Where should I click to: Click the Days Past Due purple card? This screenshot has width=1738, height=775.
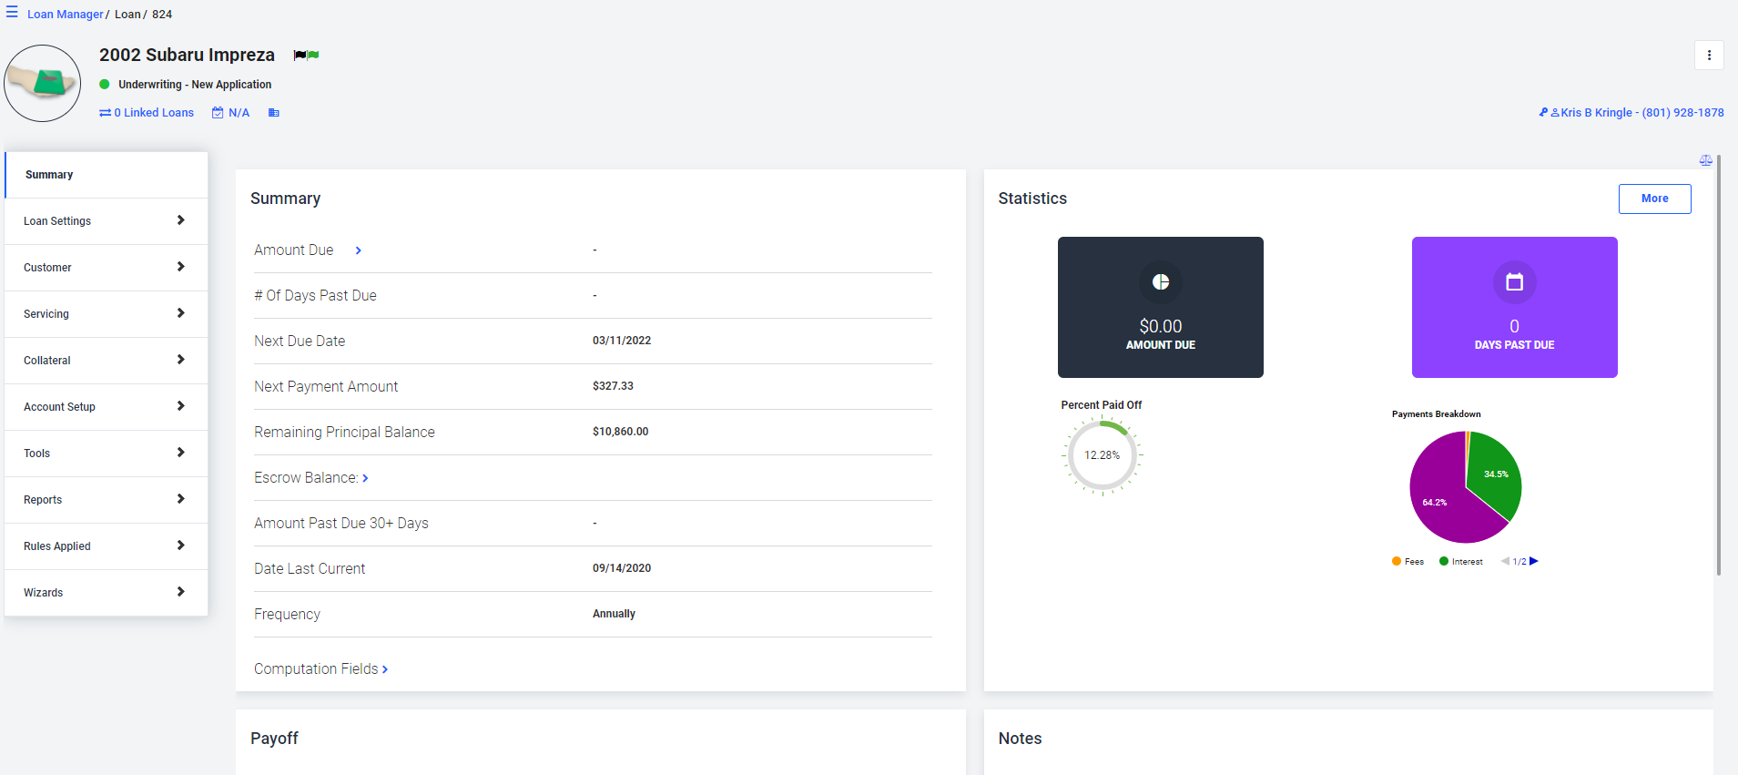[x=1514, y=307]
